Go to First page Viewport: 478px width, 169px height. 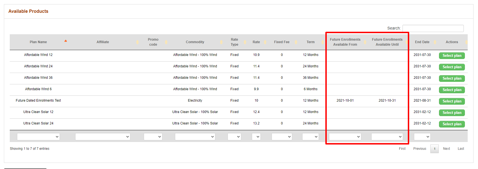(x=402, y=149)
